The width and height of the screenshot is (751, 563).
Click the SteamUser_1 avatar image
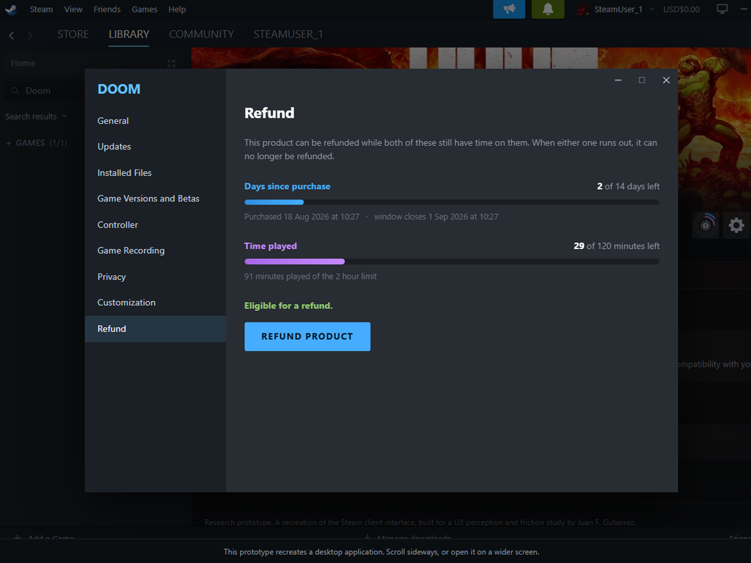(583, 9)
